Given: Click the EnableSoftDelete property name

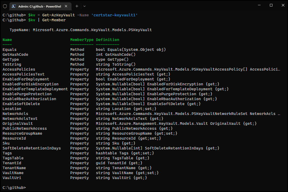Looking at the screenshot, I should pyautogui.click(x=21, y=104).
